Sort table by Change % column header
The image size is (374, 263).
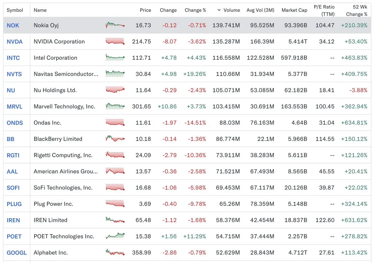click(195, 10)
